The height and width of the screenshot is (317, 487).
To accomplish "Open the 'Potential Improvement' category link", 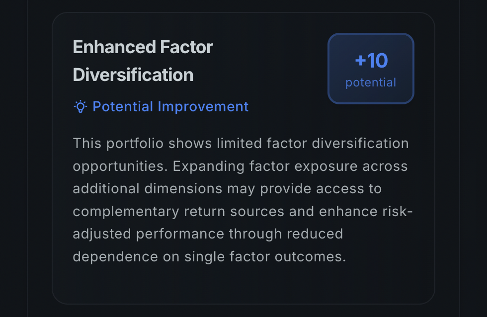I will click(170, 106).
